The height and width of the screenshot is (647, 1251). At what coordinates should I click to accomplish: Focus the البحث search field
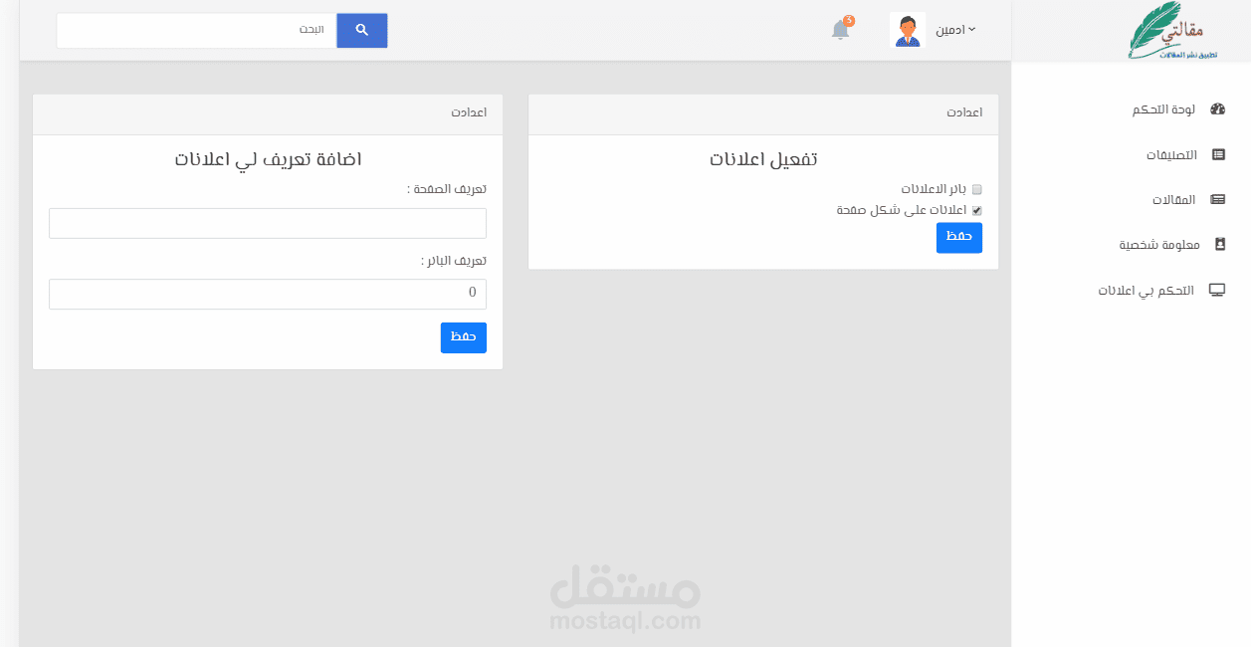(197, 30)
